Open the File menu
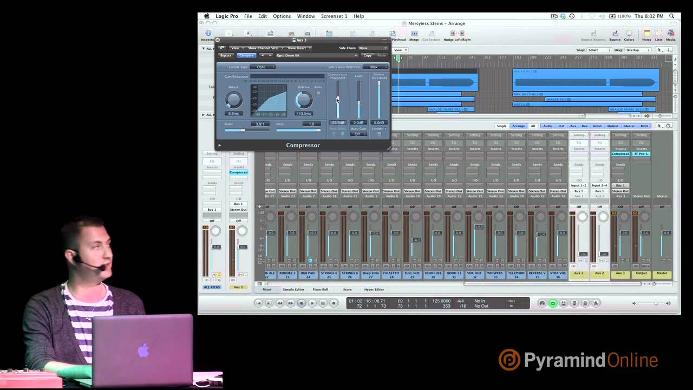The image size is (693, 390). (x=248, y=16)
